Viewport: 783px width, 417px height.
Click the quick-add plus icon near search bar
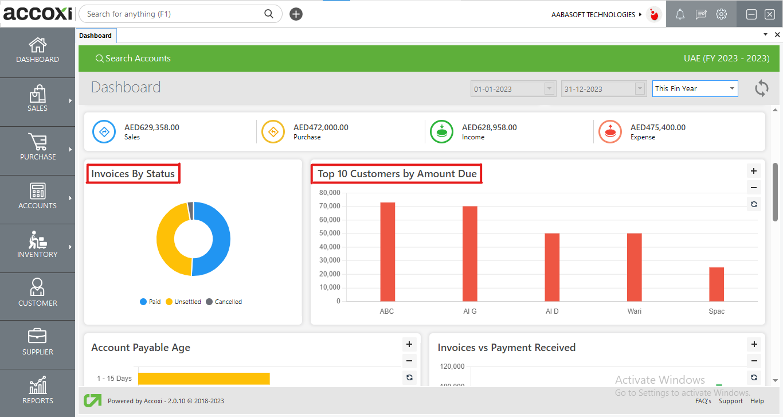[x=296, y=14]
